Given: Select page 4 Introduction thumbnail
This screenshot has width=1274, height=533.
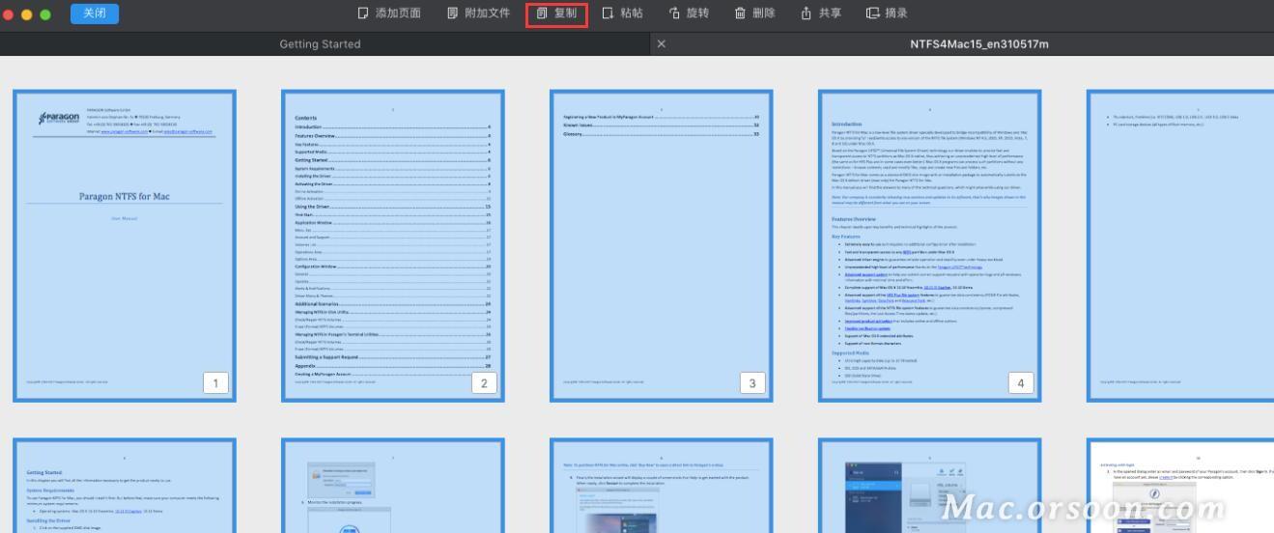Looking at the screenshot, I should (929, 246).
